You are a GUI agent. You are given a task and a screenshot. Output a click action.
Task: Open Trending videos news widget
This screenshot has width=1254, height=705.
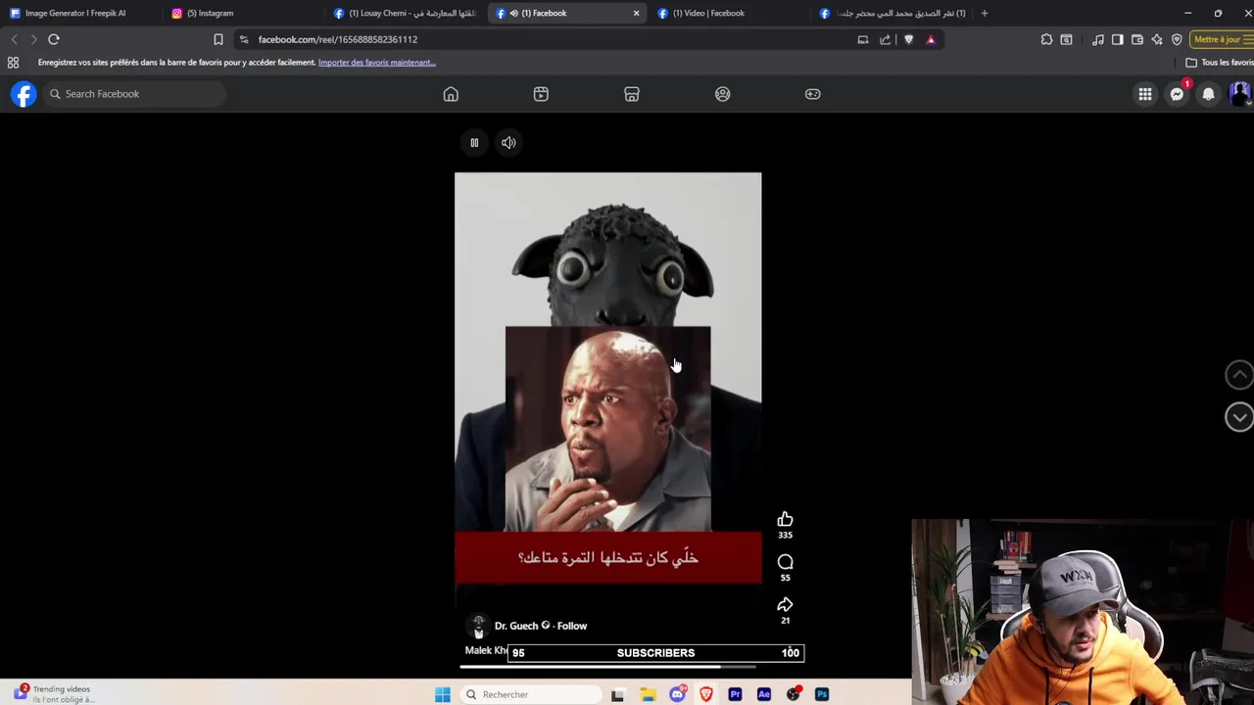pos(54,694)
